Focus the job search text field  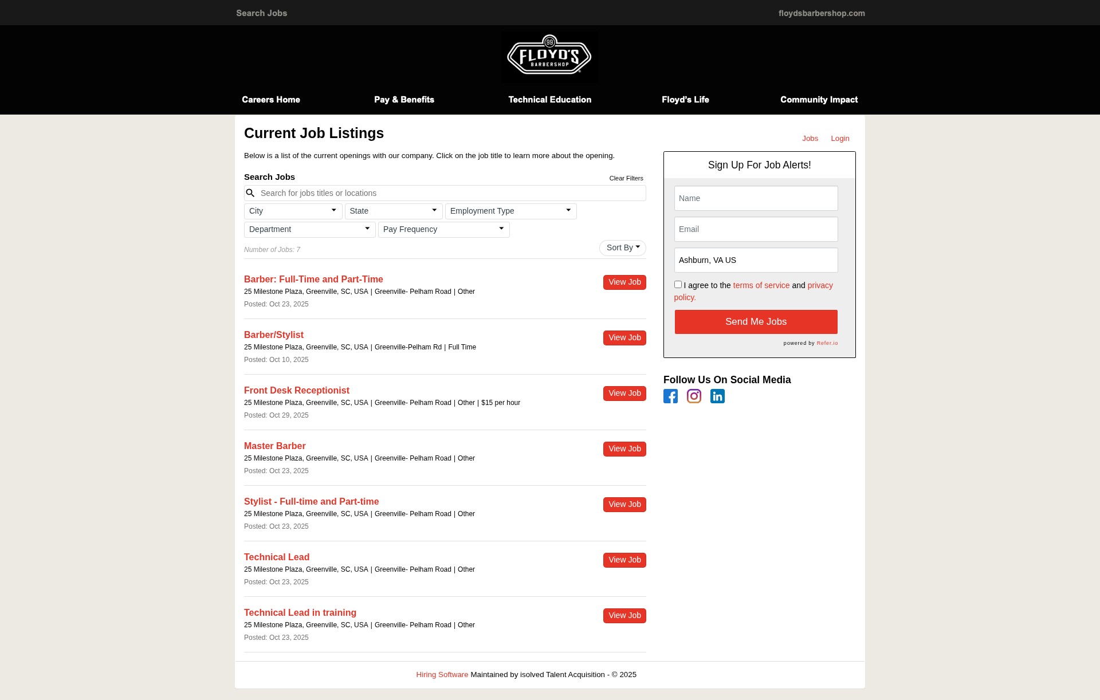coord(445,193)
